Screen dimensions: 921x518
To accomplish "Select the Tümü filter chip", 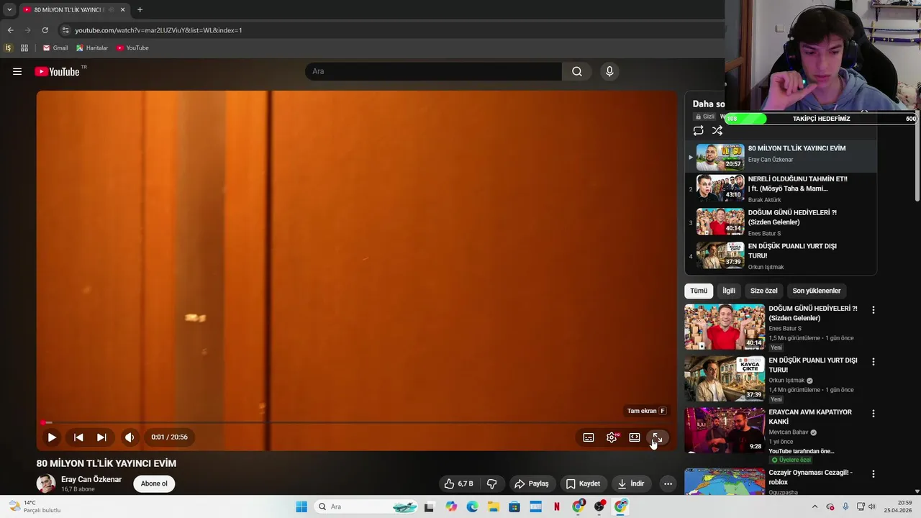I will [699, 291].
